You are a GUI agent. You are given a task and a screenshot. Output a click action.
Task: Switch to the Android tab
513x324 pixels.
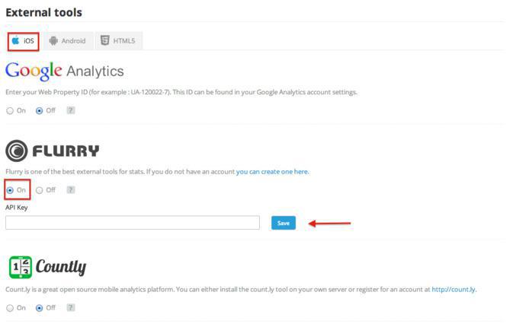67,40
